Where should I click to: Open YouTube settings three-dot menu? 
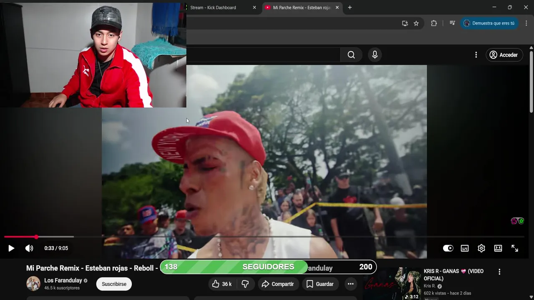pos(476,55)
